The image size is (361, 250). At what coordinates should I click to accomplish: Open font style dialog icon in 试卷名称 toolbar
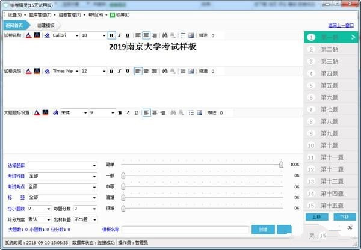click(x=47, y=35)
